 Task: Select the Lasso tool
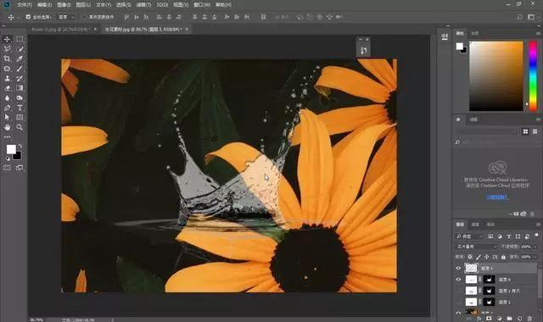[x=7, y=49]
